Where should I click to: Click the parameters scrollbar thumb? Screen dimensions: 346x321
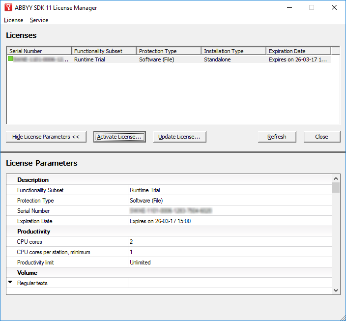click(x=336, y=188)
